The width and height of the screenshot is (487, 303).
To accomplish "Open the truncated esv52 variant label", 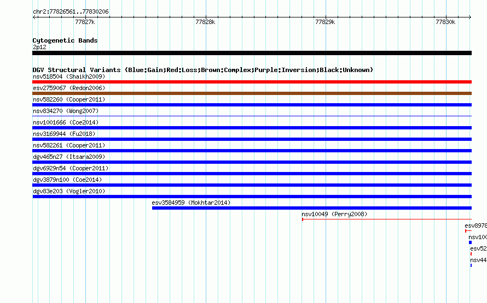I will click(478, 248).
